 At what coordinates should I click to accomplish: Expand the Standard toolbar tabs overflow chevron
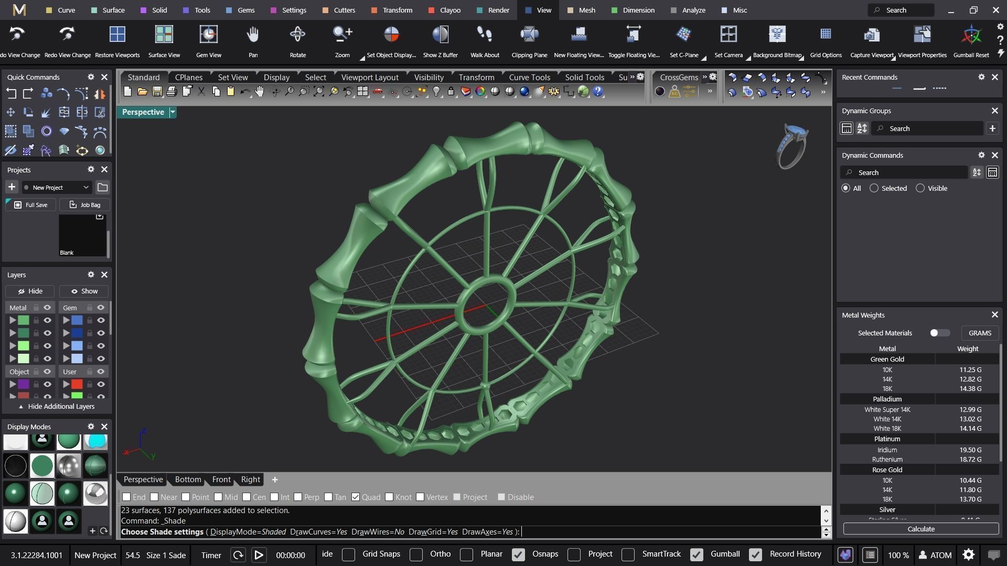(x=632, y=77)
